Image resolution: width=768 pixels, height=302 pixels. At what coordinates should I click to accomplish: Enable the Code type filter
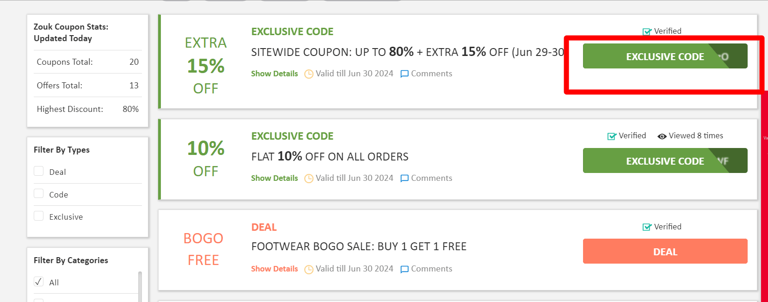pos(39,194)
